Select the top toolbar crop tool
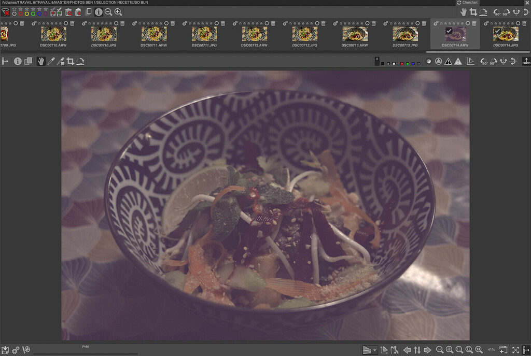Image resolution: width=531 pixels, height=356 pixels. pos(473,12)
